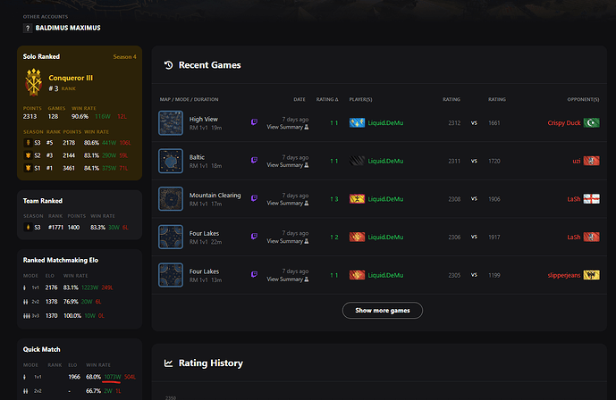Click the Rating History chart icon
Screen dimensions: 616x400
pyautogui.click(x=169, y=363)
